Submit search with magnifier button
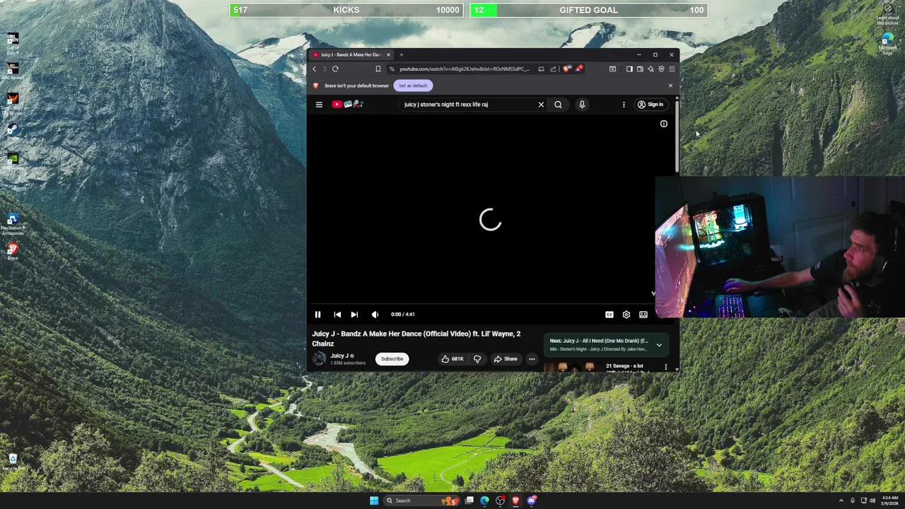Viewport: 905px width, 509px height. tap(558, 105)
